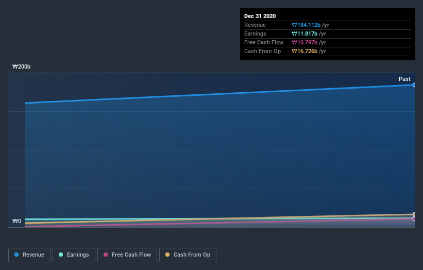Select the ₩184.112b revenue value

(x=306, y=25)
